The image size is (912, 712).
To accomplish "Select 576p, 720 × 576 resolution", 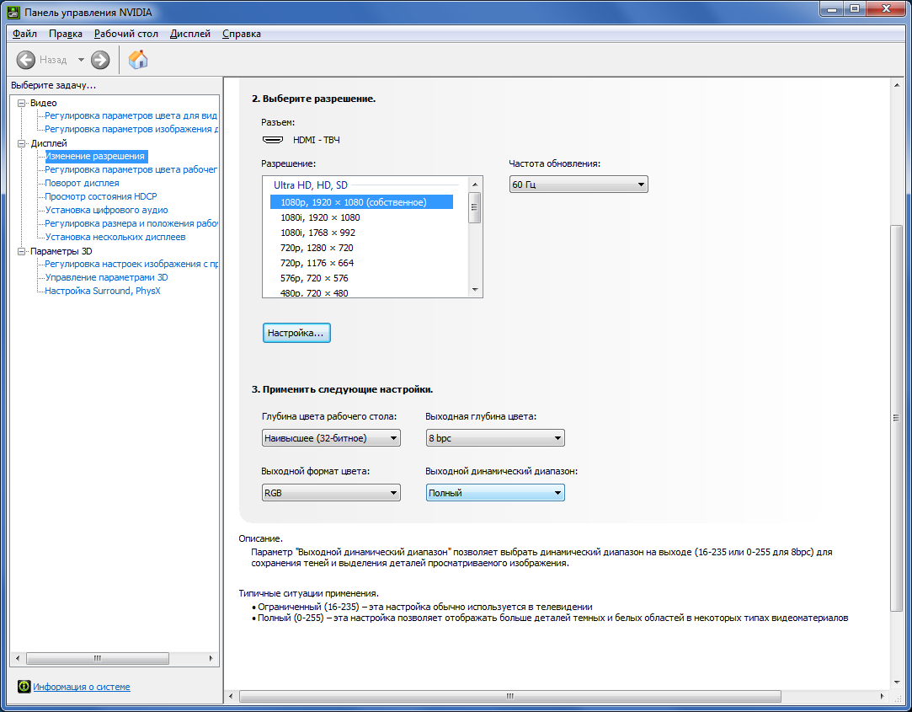I will coord(314,278).
